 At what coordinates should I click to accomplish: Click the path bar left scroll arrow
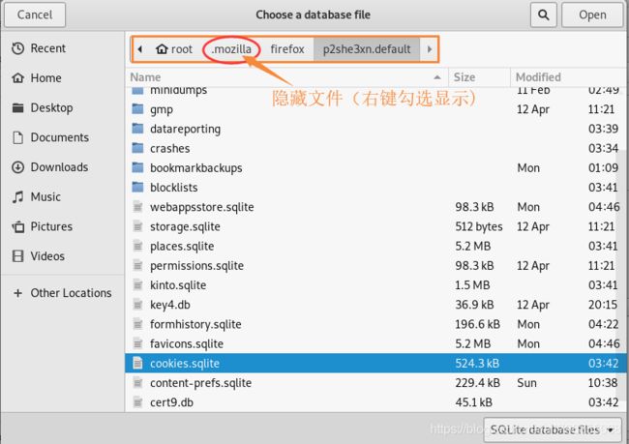click(x=140, y=49)
